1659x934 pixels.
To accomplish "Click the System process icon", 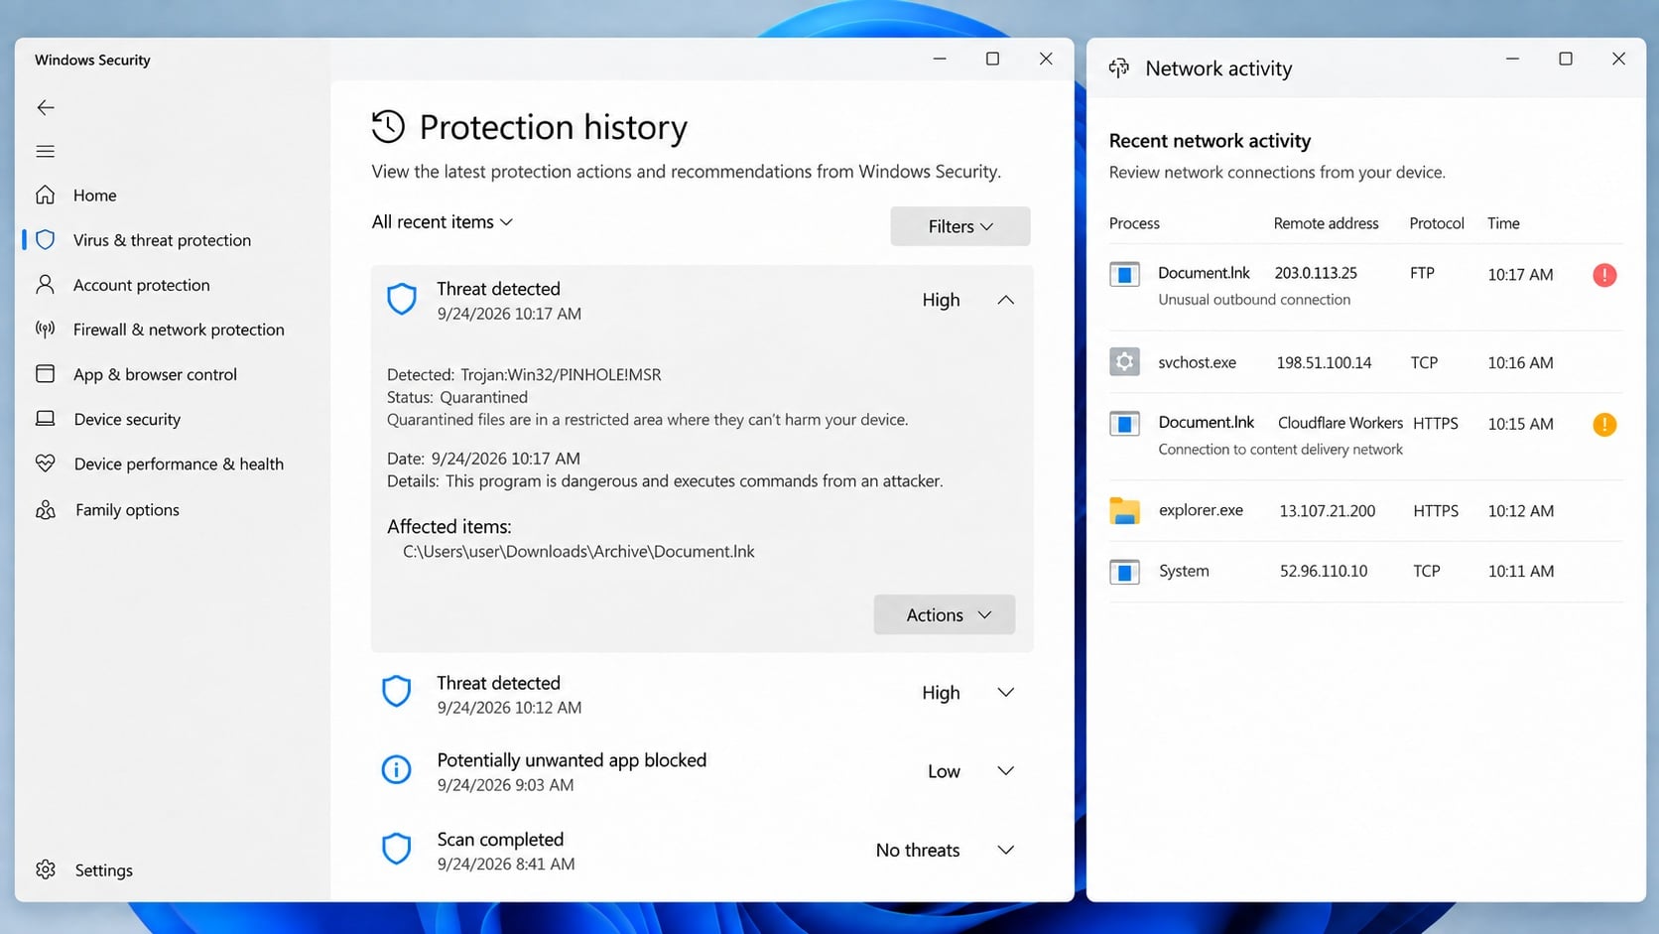I will pos(1124,572).
